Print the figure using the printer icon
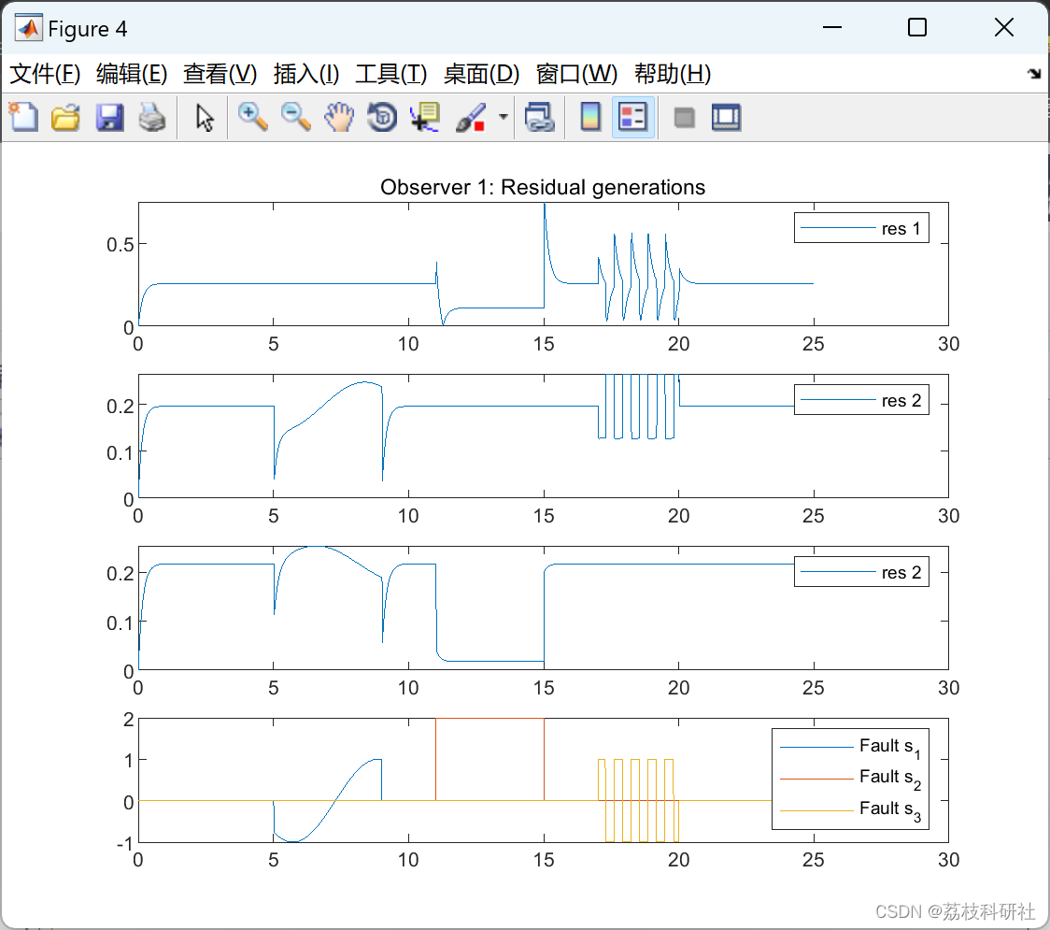The width and height of the screenshot is (1050, 930). 152,117
